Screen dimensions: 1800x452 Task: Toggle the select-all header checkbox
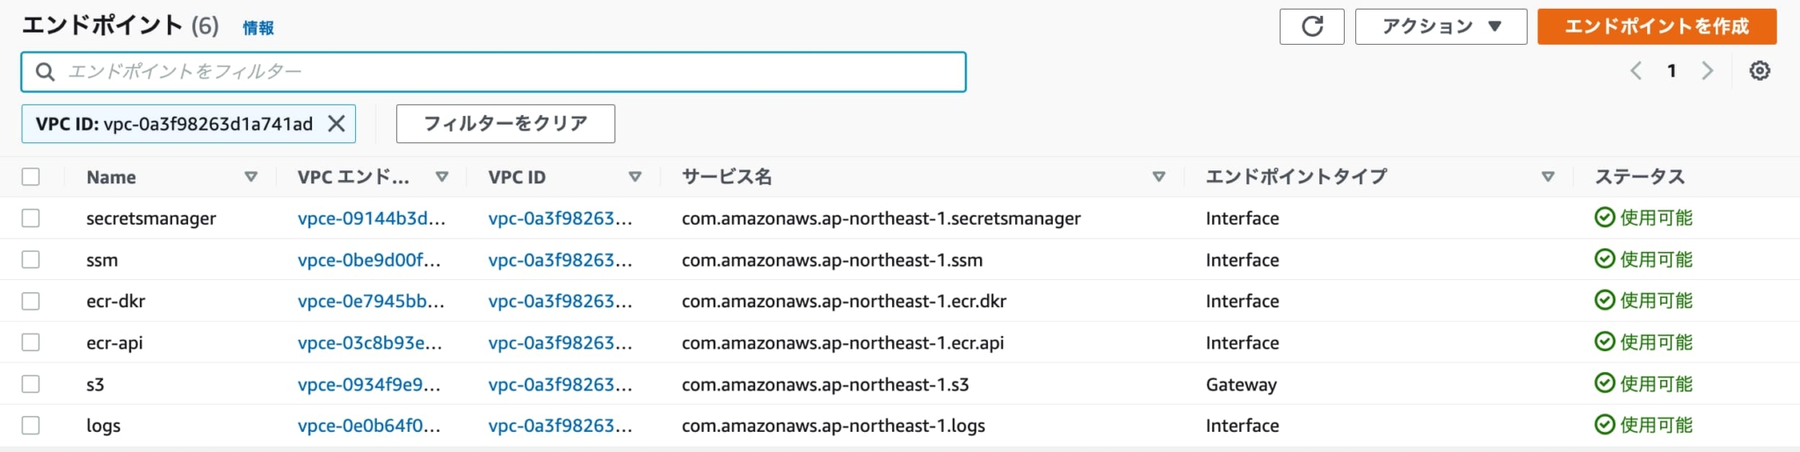pyautogui.click(x=31, y=176)
